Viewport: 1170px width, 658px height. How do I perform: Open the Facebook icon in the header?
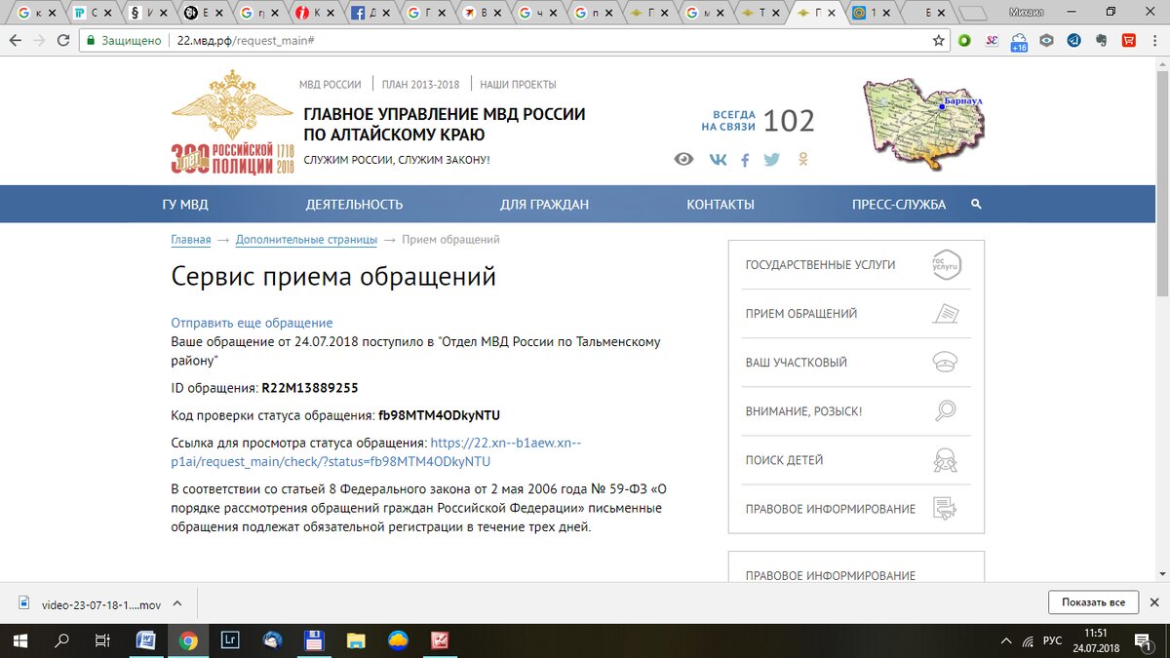tap(744, 158)
